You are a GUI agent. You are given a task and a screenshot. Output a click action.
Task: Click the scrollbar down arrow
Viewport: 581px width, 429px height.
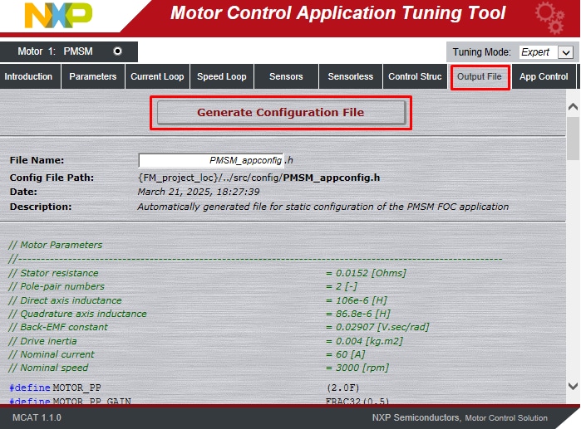click(572, 386)
